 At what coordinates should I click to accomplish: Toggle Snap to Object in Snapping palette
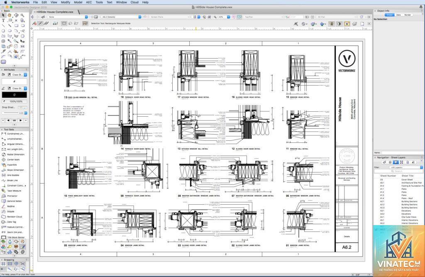[10, 264]
